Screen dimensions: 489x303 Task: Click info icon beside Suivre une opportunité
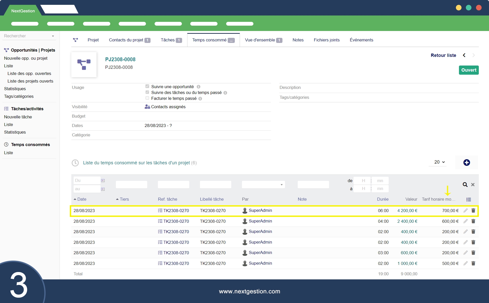[198, 87]
